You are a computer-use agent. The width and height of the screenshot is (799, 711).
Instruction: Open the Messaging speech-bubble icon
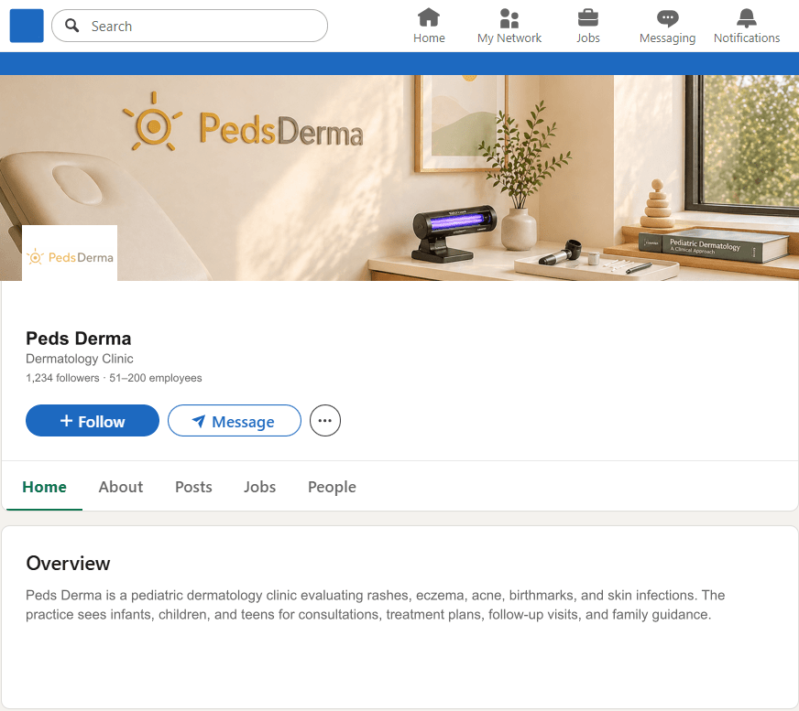click(x=667, y=16)
